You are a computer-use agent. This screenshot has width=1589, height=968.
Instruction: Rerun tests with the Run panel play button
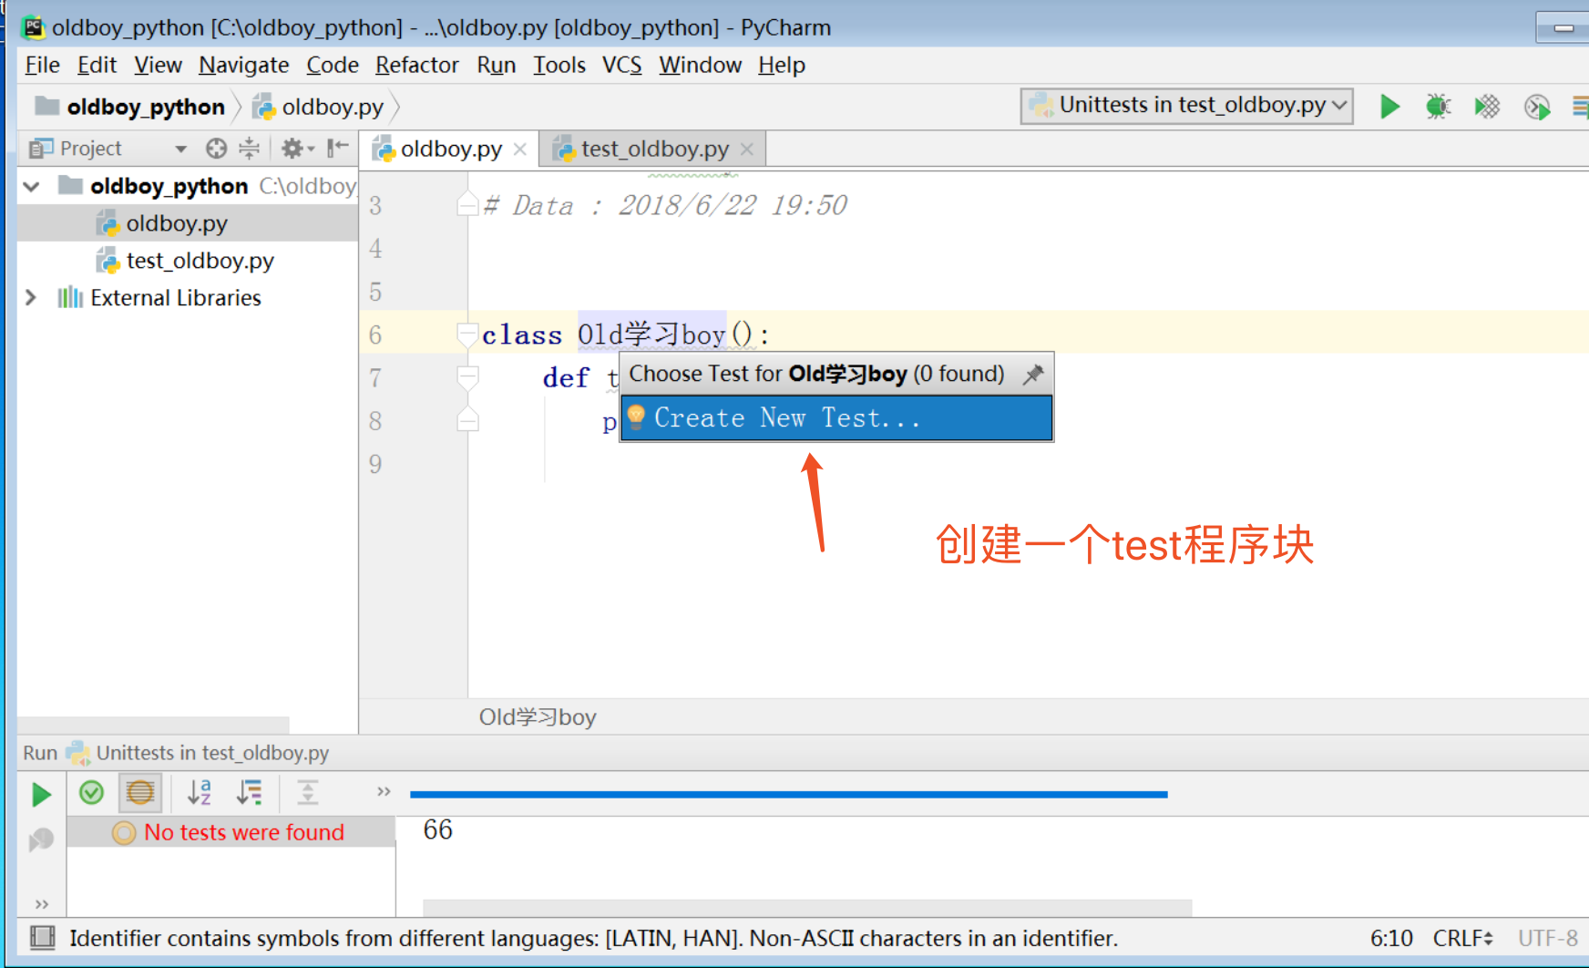pyautogui.click(x=41, y=795)
